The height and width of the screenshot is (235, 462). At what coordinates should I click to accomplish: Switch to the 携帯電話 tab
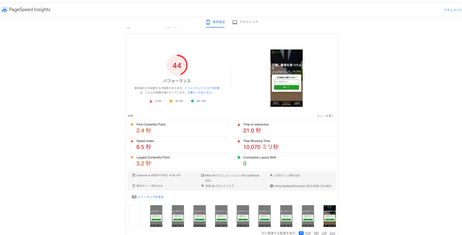[x=216, y=22]
